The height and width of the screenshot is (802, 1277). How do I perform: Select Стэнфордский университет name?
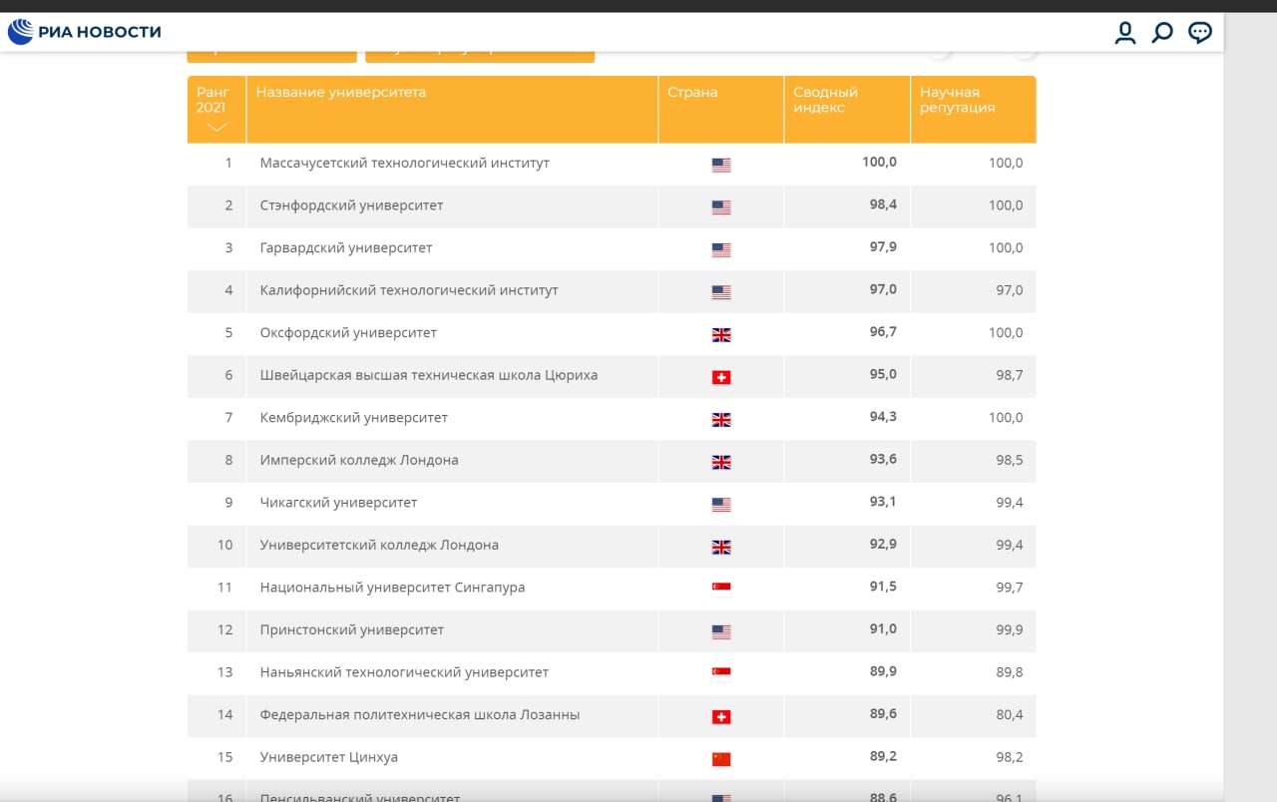[351, 205]
